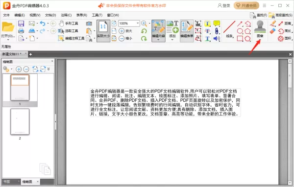Click the Send email envelope icon
294x187 pixels.
coord(32,23)
